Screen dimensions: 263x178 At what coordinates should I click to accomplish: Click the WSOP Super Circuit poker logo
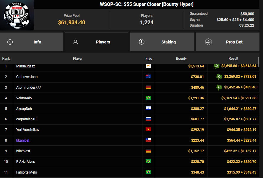click(x=17, y=15)
